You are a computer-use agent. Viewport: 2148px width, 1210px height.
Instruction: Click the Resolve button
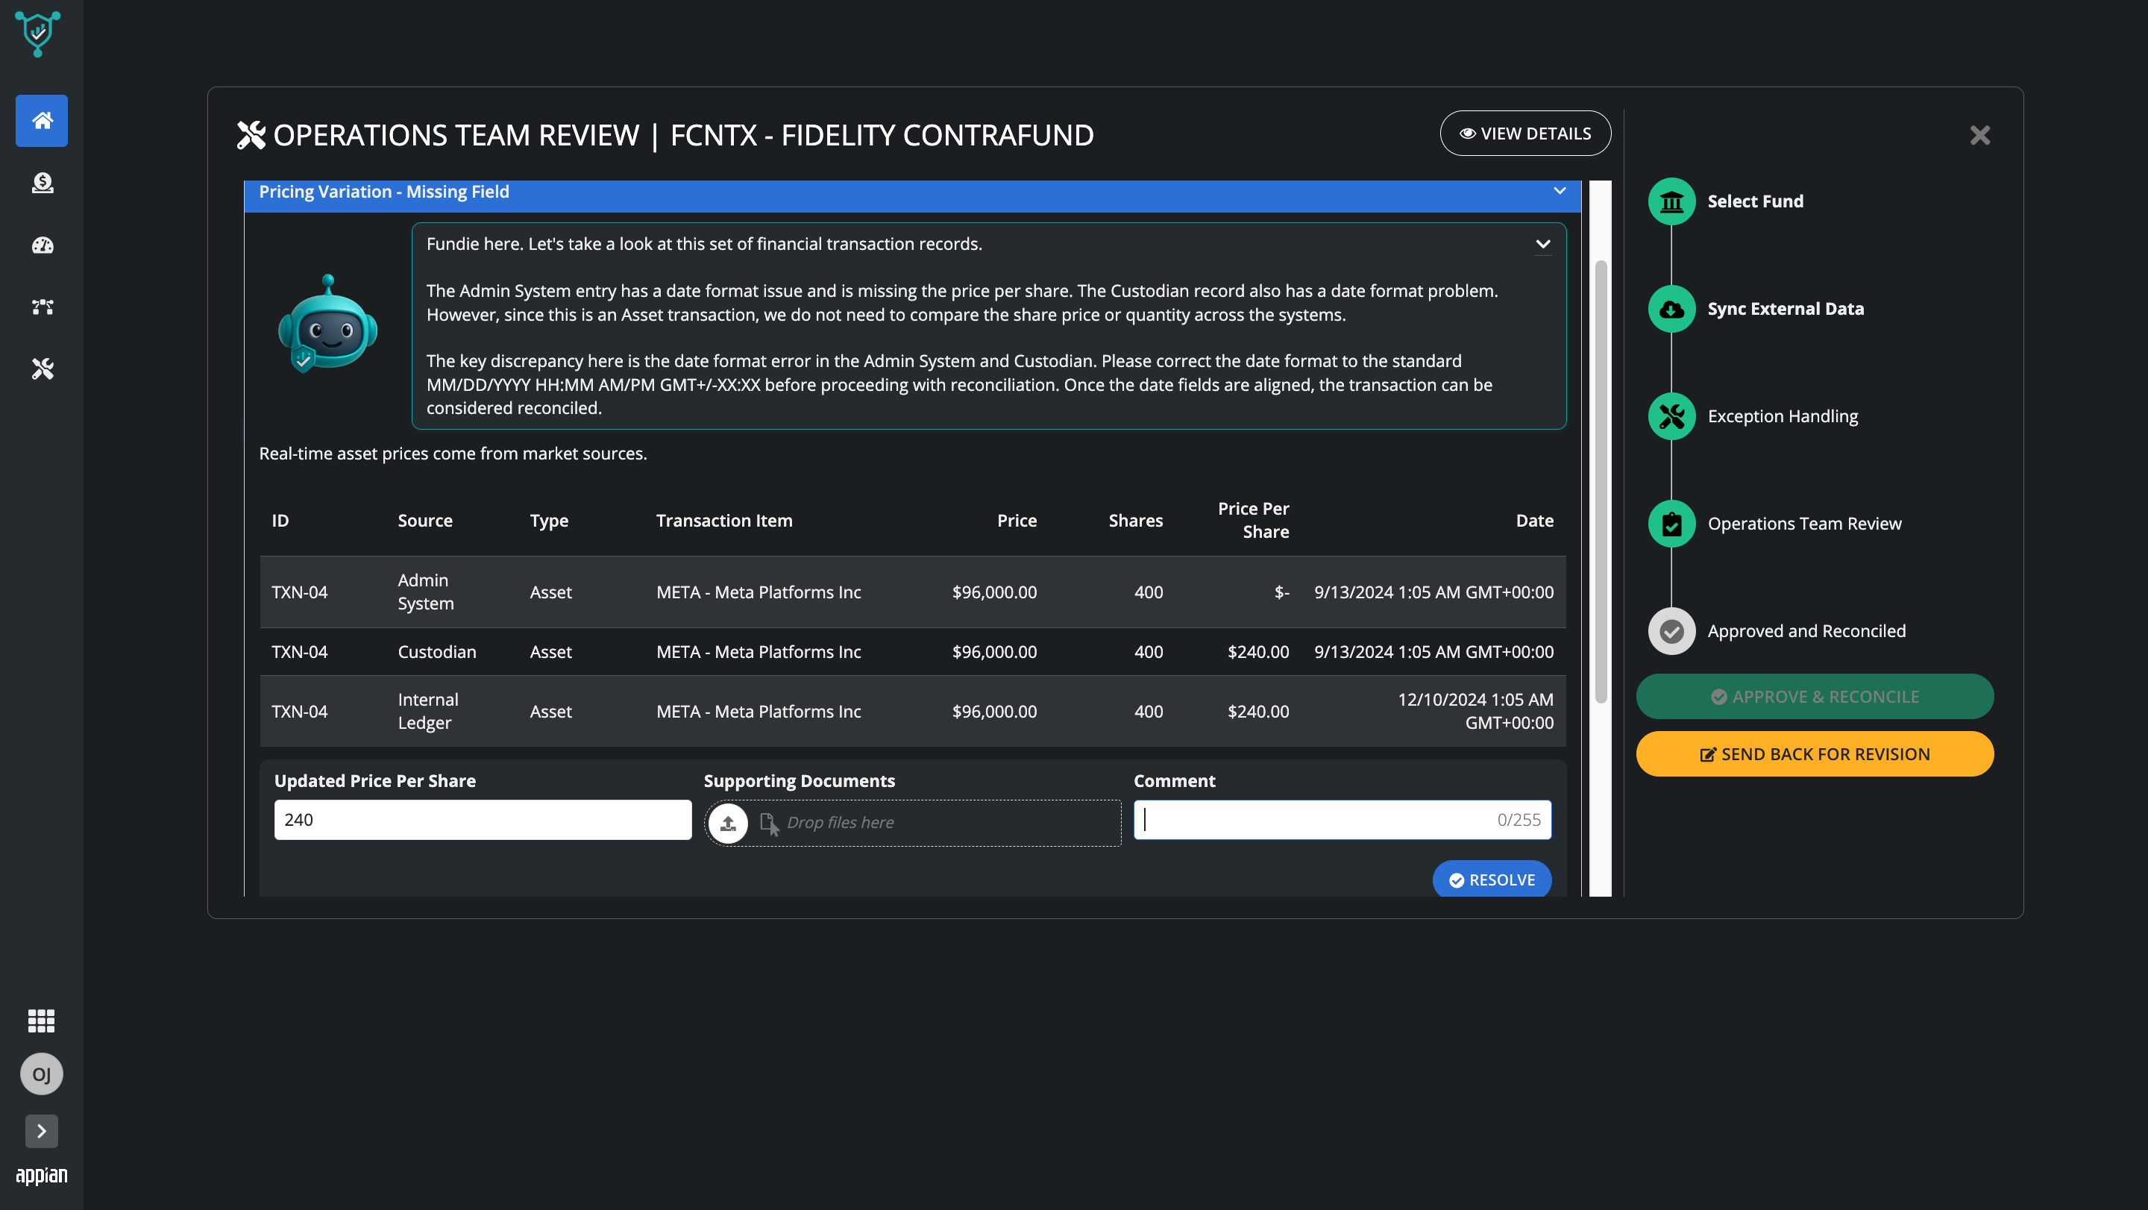click(x=1492, y=879)
